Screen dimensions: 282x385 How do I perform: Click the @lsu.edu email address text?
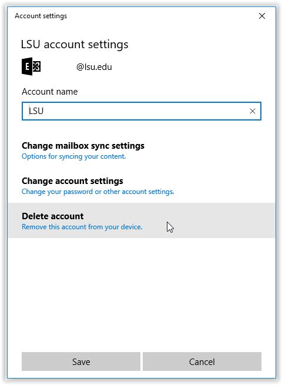(x=94, y=67)
